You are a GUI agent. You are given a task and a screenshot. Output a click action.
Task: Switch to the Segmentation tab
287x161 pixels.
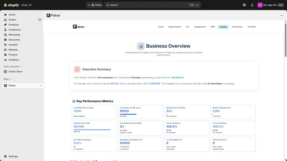pyautogui.click(x=175, y=26)
